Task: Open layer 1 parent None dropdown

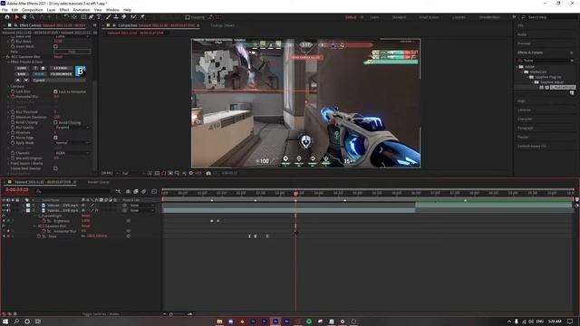Action: (x=141, y=206)
